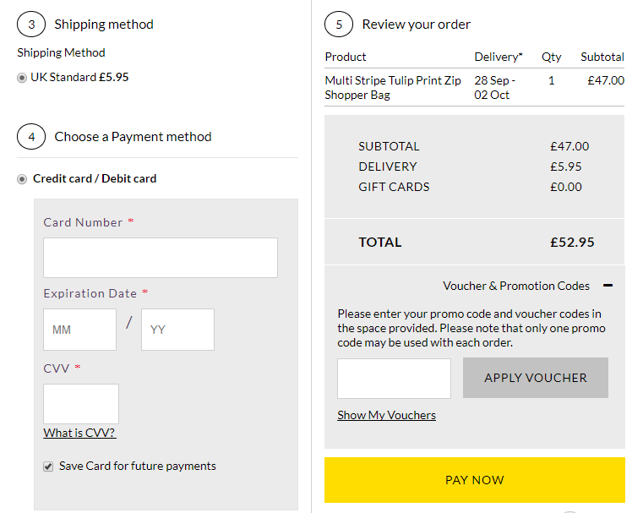Click the promo code input field
Image resolution: width=643 pixels, height=513 pixels.
coord(394,379)
